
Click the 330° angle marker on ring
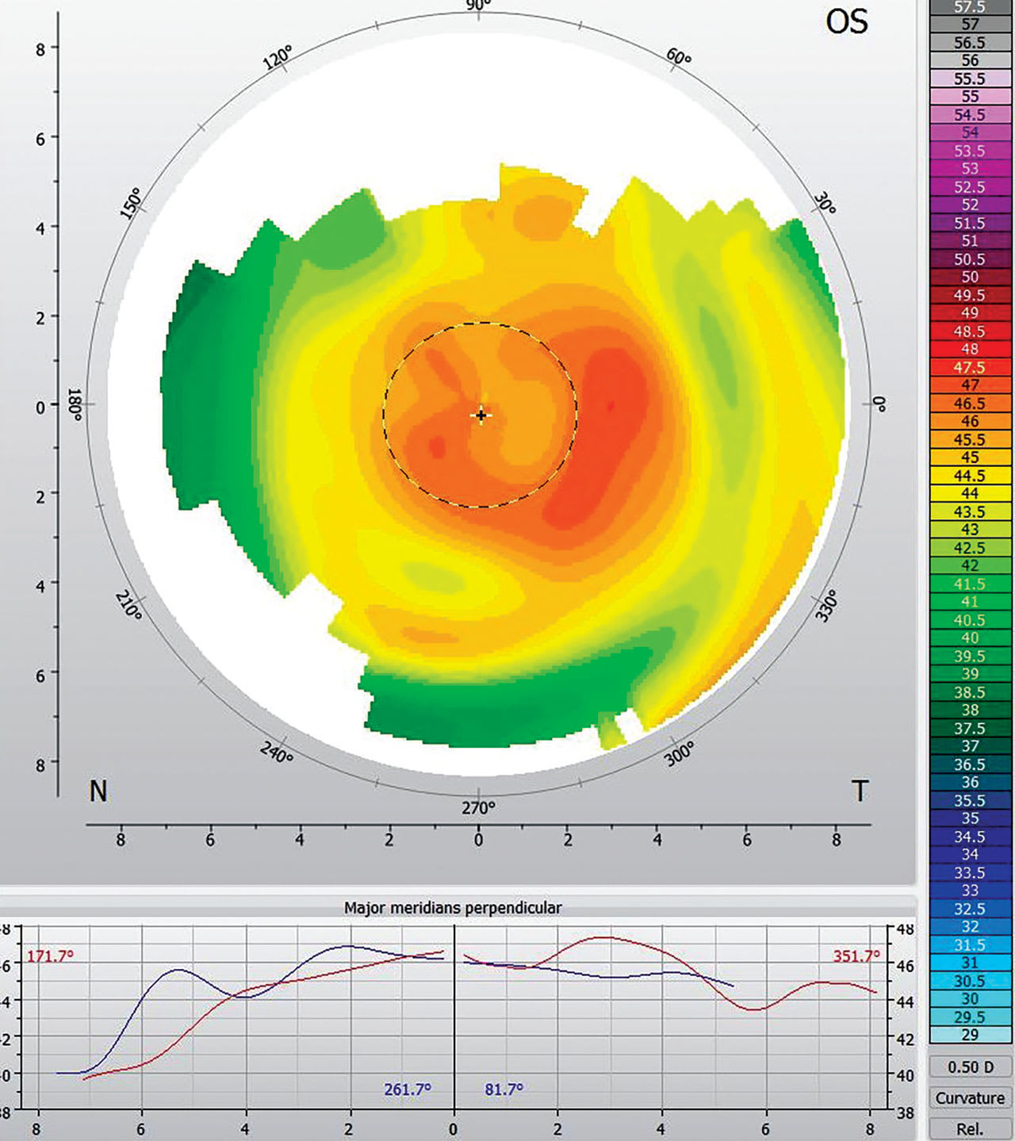pyautogui.click(x=827, y=606)
